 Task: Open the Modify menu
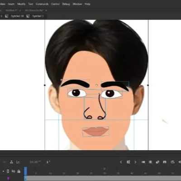pos(21,4)
